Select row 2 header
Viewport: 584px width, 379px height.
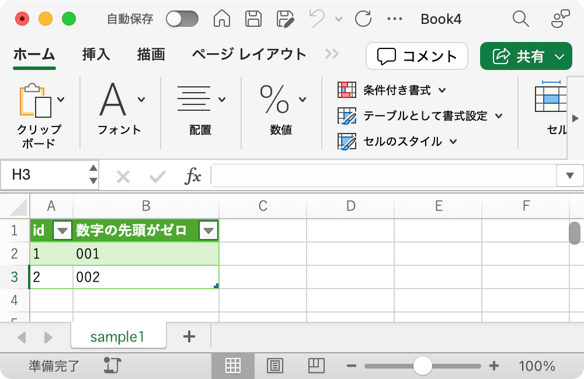point(15,254)
